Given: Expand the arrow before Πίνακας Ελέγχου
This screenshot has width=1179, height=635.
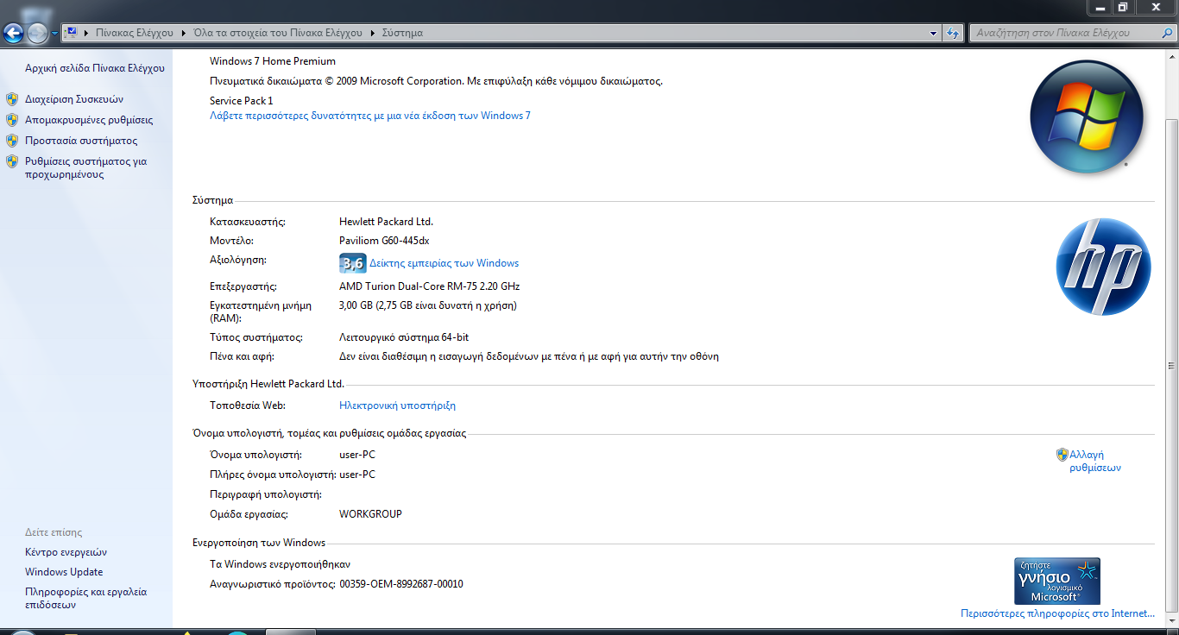Looking at the screenshot, I should tap(86, 33).
